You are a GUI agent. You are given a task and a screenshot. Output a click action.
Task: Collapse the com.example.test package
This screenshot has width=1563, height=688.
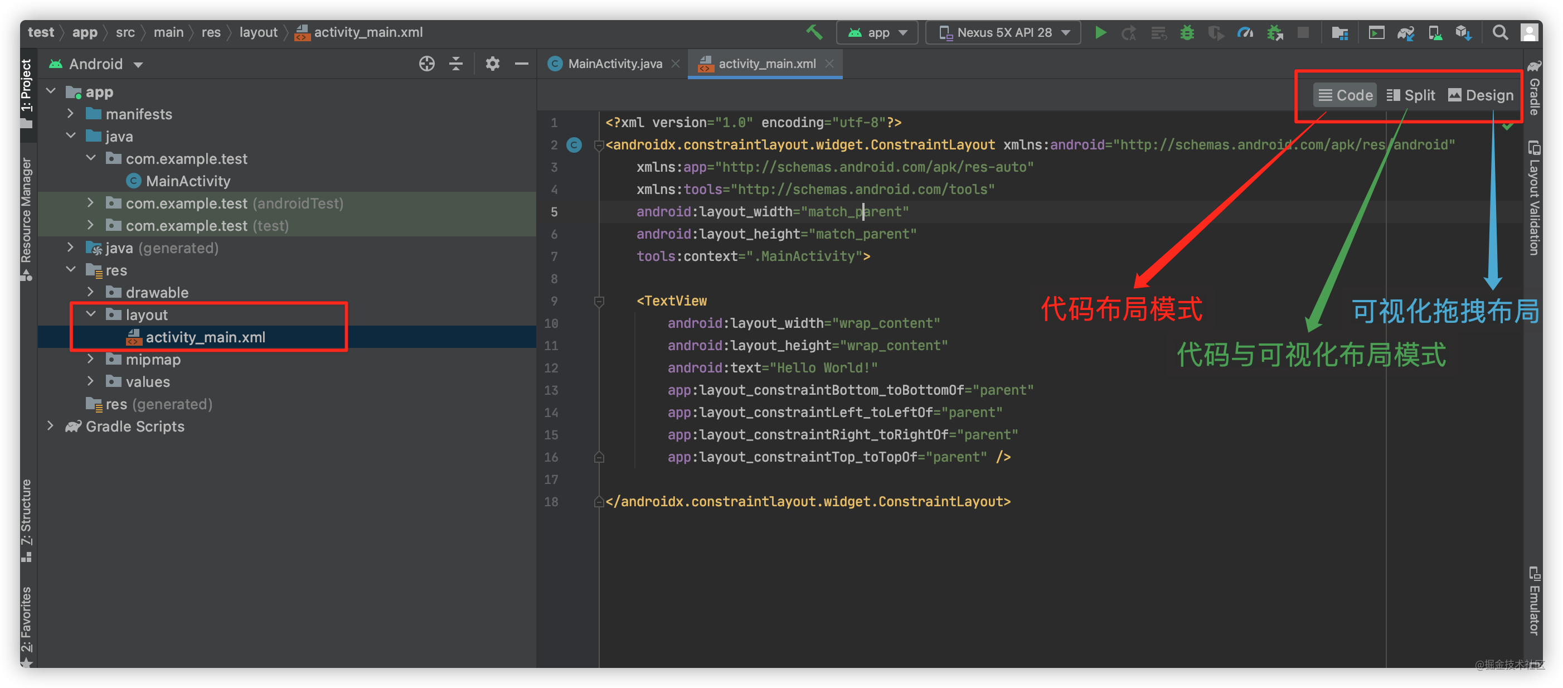tap(91, 158)
